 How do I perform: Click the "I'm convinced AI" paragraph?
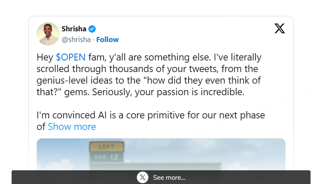[x=150, y=115]
